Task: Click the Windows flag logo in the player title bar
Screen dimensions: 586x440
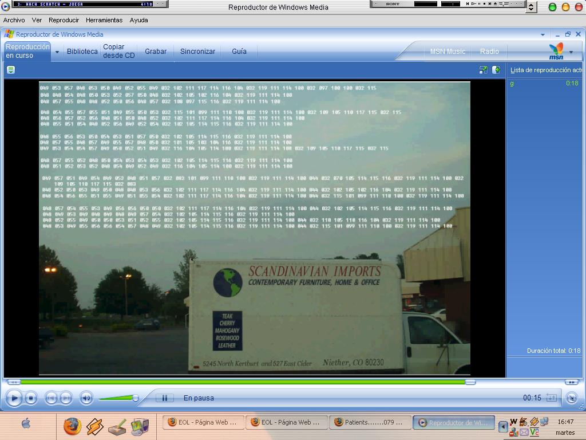Action: tap(9, 34)
